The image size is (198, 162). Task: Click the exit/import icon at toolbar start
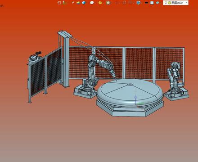tap(59, 3)
